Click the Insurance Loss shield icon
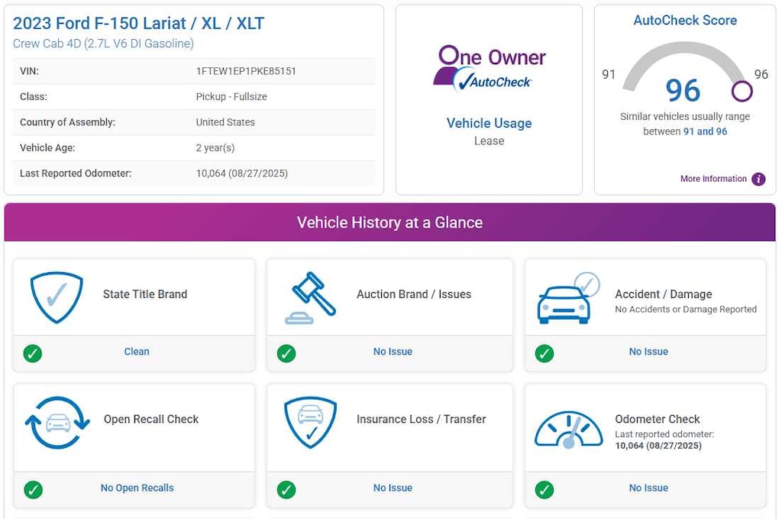 point(310,423)
